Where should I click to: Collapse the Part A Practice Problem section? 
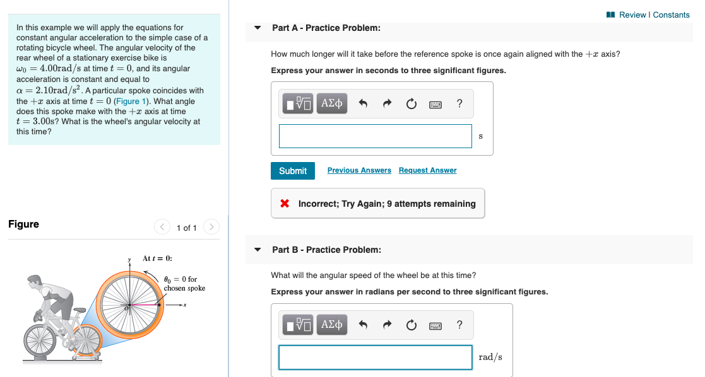pyautogui.click(x=257, y=28)
